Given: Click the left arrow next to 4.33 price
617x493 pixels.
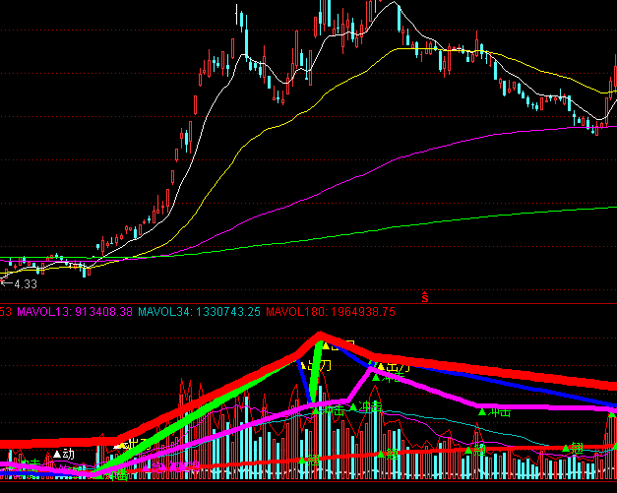Looking at the screenshot, I should 6,283.
